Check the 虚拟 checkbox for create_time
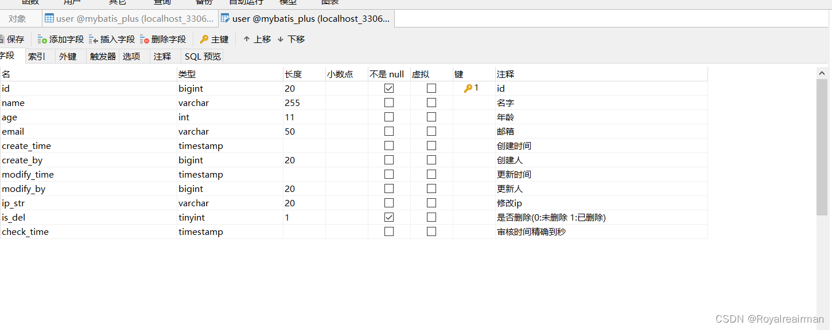The width and height of the screenshot is (832, 330). (431, 145)
